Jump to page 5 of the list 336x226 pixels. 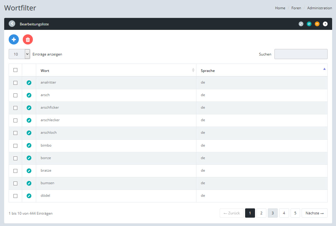pos(295,213)
